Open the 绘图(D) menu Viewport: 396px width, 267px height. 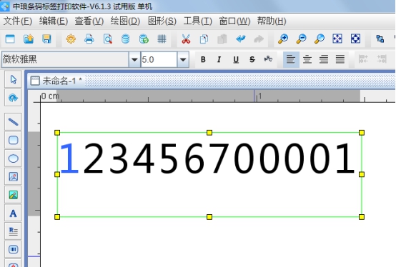(125, 21)
